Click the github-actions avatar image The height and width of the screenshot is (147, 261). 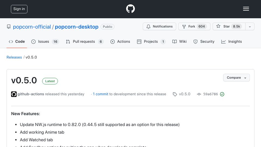(14, 94)
